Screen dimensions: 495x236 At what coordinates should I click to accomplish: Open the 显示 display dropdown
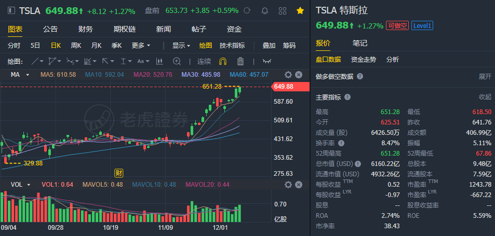pyautogui.click(x=181, y=45)
